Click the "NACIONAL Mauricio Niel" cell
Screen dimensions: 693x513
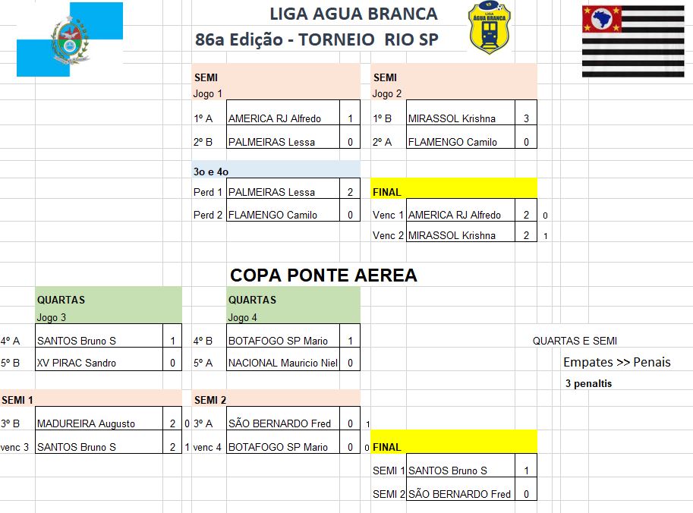coord(282,363)
